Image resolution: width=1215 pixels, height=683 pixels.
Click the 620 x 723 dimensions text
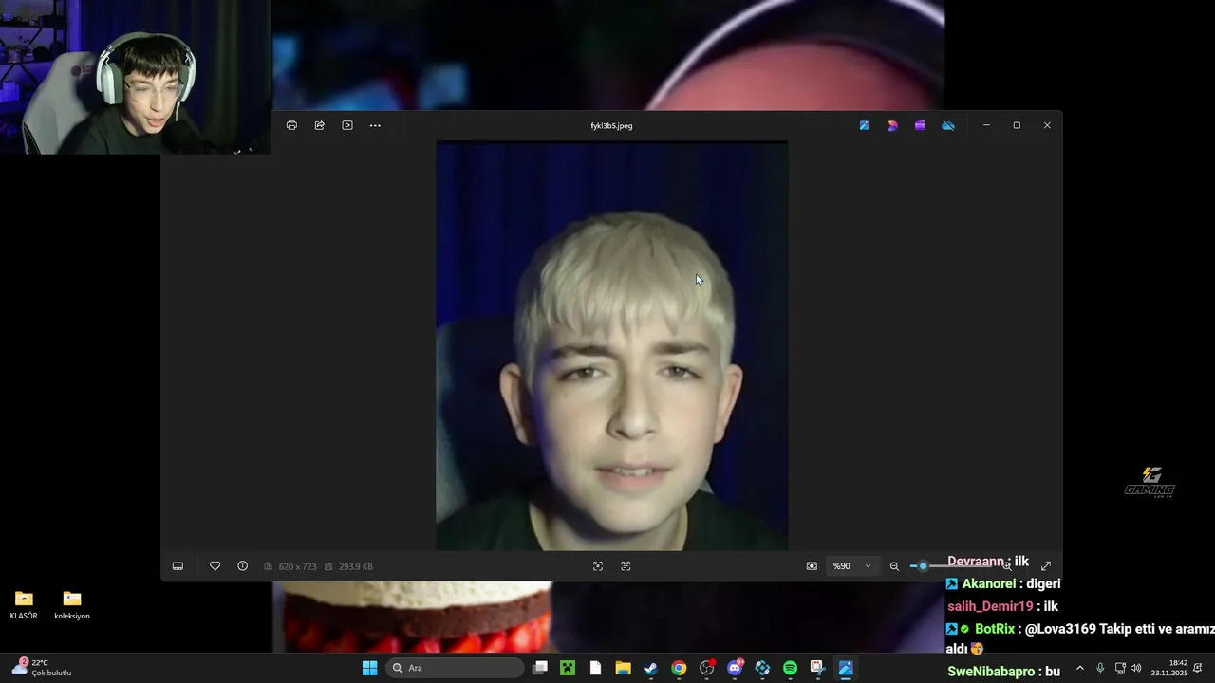click(x=297, y=566)
